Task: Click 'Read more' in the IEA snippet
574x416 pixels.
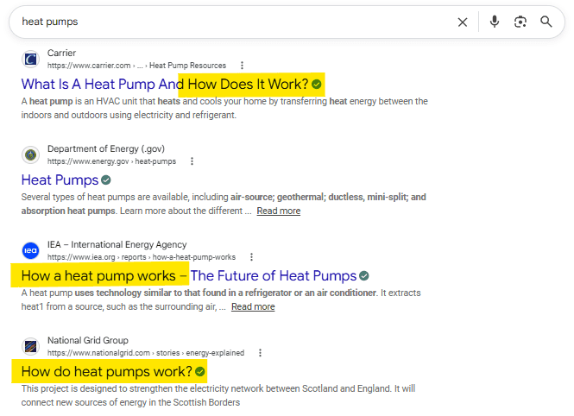Action: (253, 307)
